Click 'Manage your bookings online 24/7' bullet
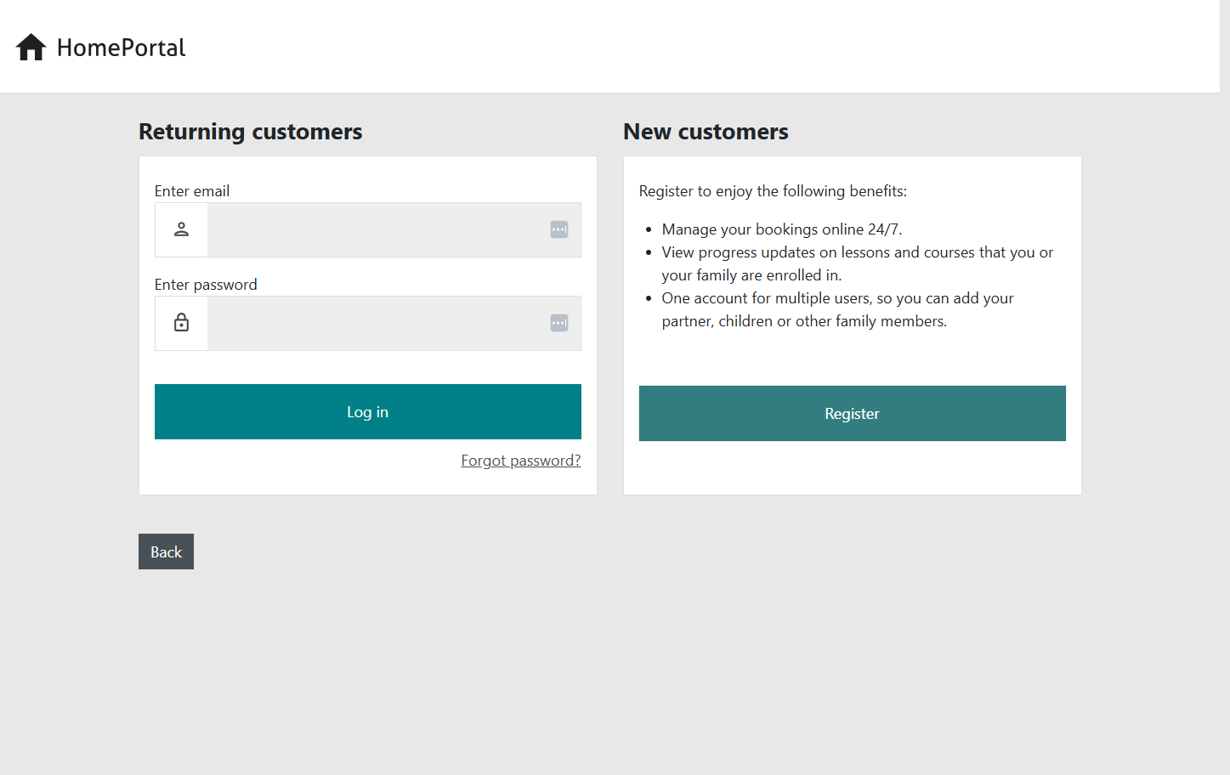 [782, 229]
